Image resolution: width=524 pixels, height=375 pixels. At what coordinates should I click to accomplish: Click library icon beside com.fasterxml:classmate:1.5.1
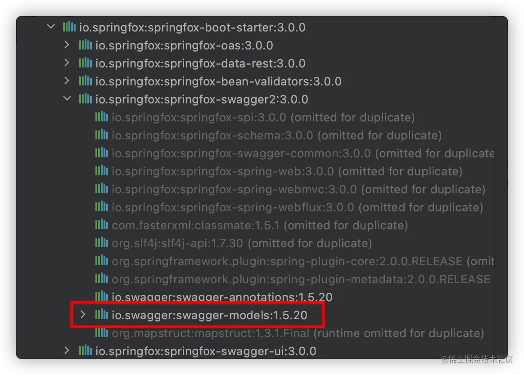pos(102,225)
